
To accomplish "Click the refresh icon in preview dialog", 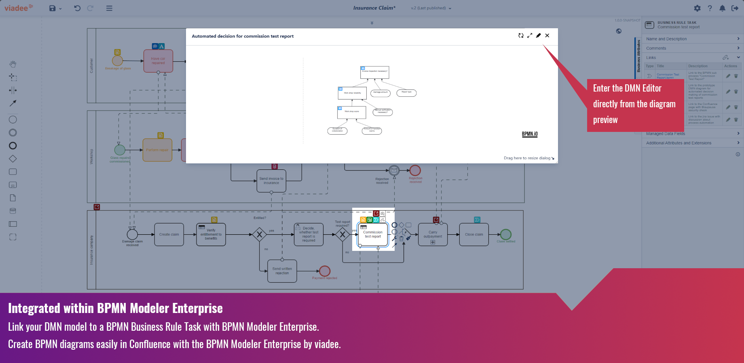I will tap(521, 35).
